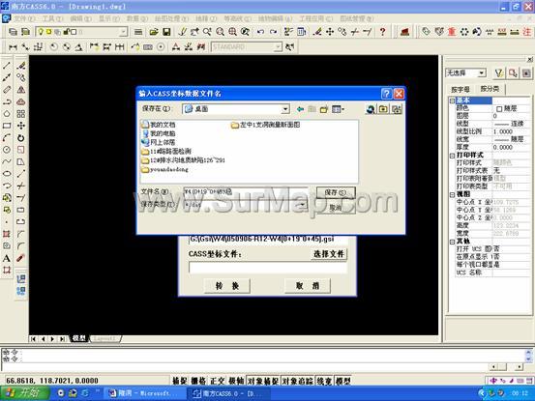The width and height of the screenshot is (535, 401).
Task: Collapse the 打印样式 properties section
Action: tap(452, 156)
